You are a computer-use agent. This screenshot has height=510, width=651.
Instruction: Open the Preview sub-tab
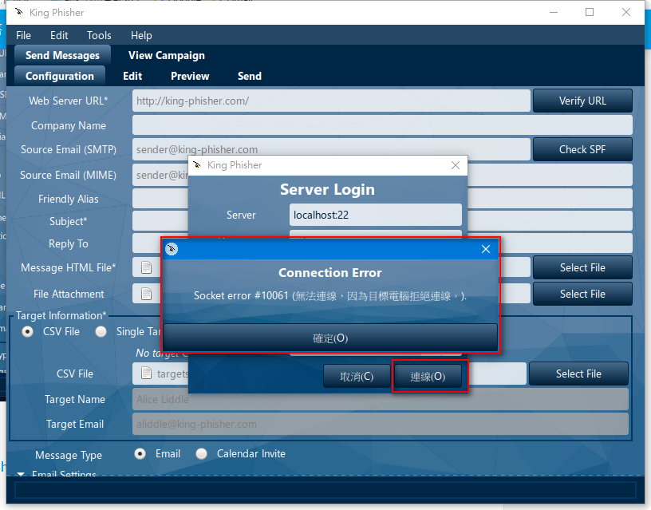click(190, 76)
